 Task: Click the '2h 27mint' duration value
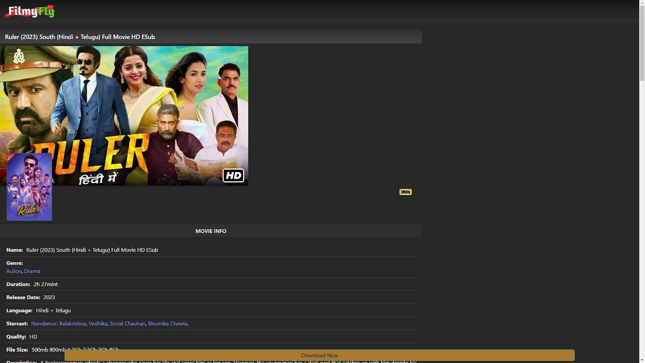pyautogui.click(x=46, y=284)
